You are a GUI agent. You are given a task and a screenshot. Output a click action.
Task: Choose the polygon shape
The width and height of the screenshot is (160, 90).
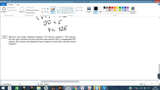[x=70, y=8]
